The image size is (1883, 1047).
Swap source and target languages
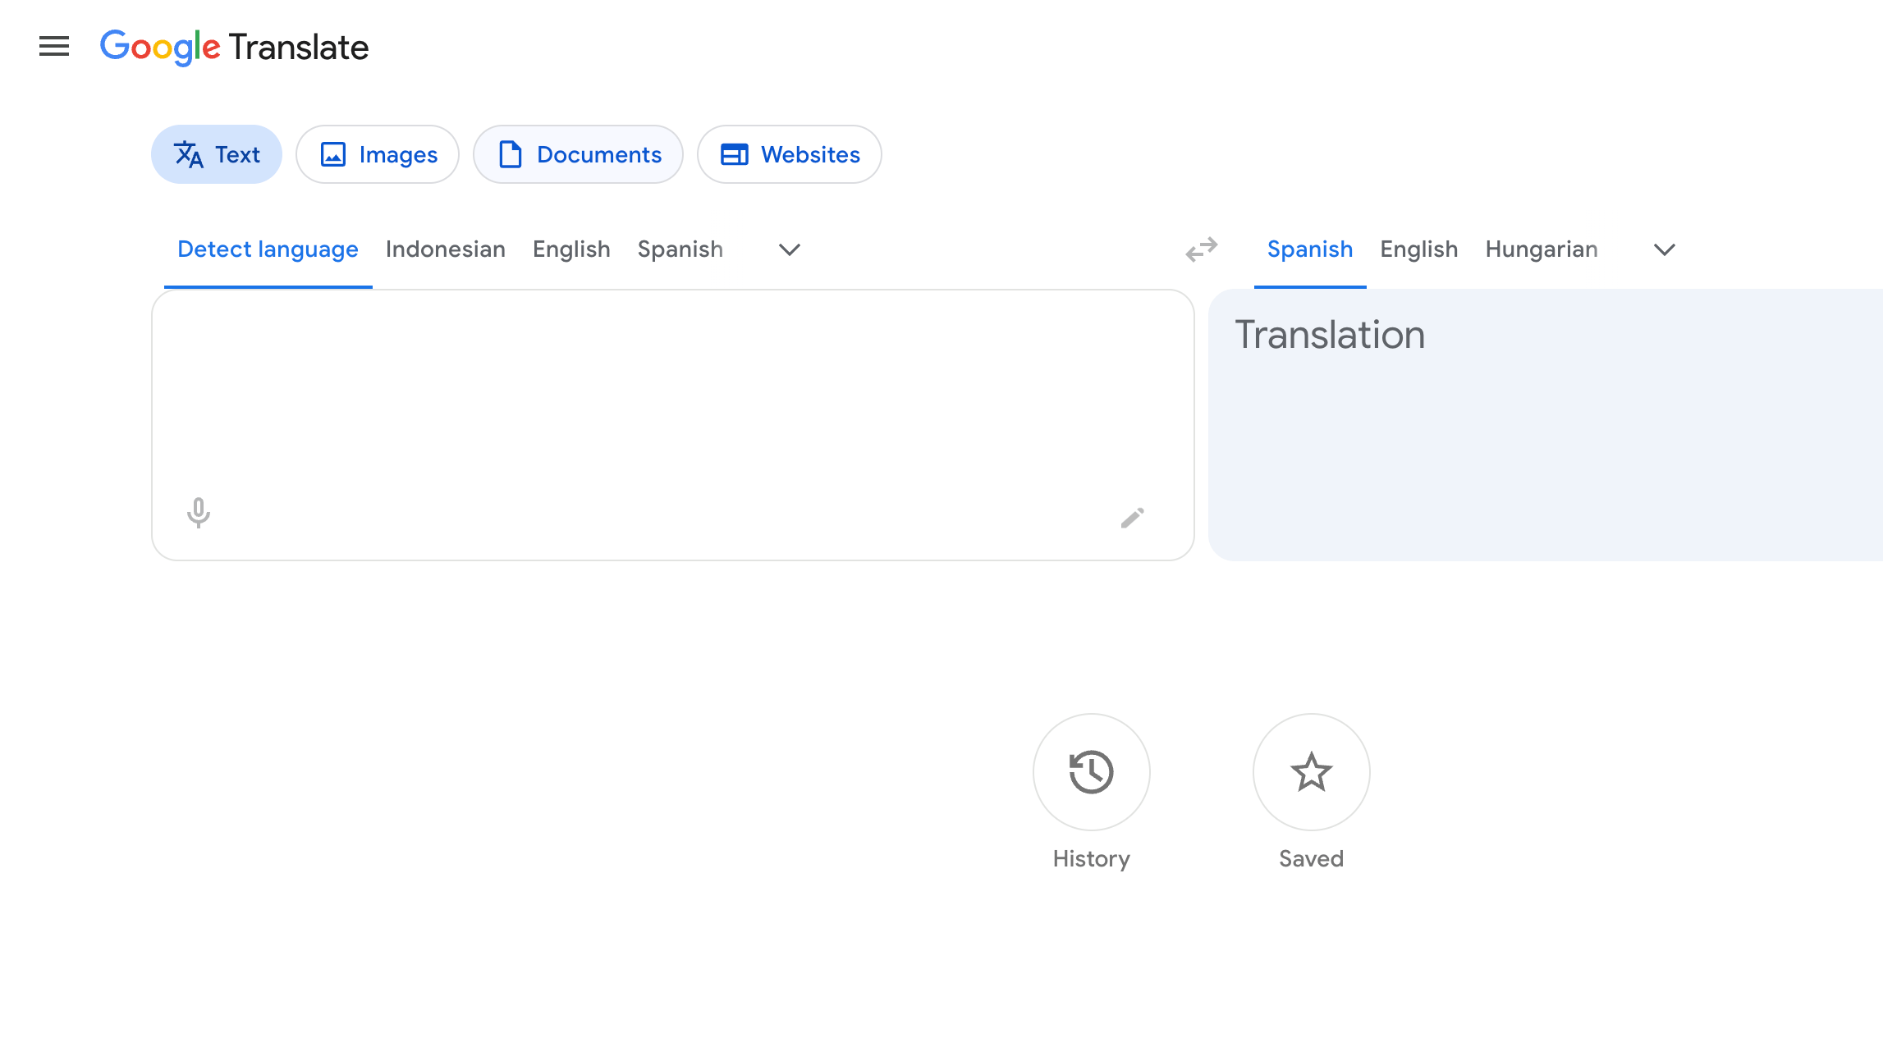coord(1201,250)
